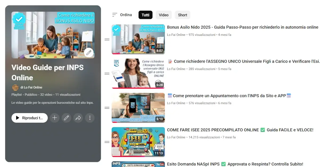Viewport: 320px width, 167px height.
Task: Open Esito Domanda NASpI video title
Action: click(235, 164)
